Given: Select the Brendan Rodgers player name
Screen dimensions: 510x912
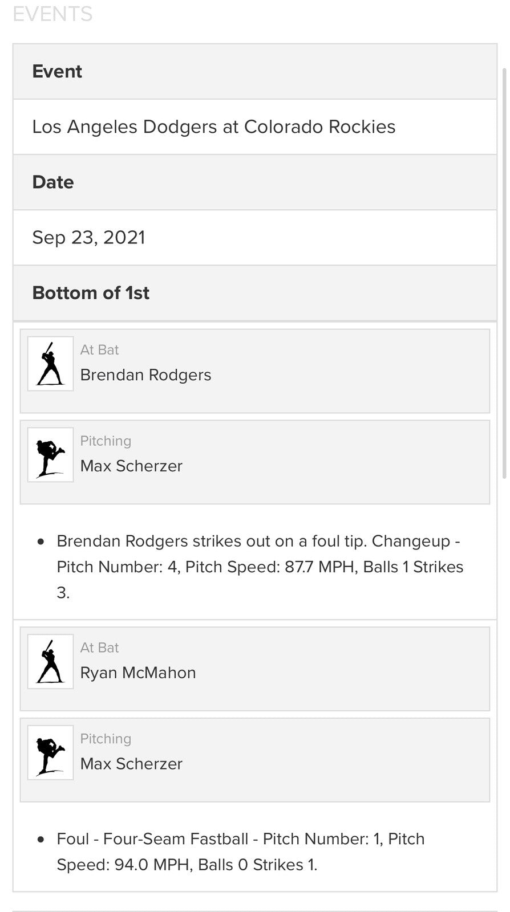Looking at the screenshot, I should [x=145, y=375].
